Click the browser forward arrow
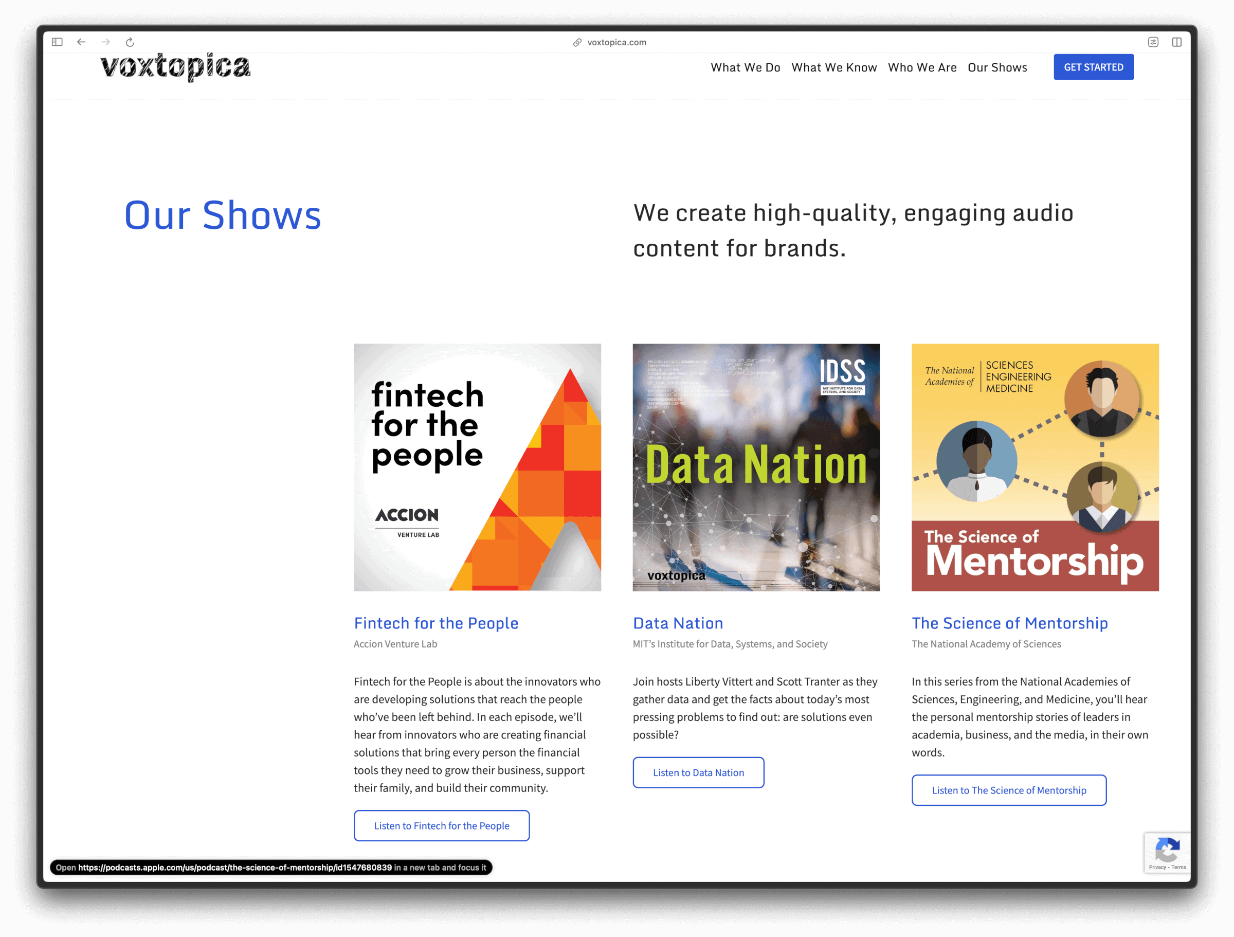Screen dimensions: 1234x937 tap(105, 42)
